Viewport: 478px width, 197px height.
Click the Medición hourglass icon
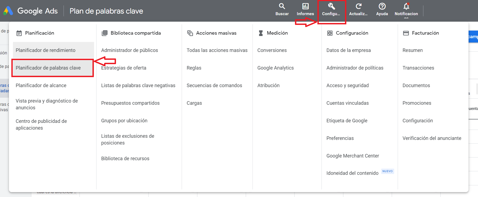click(x=261, y=33)
